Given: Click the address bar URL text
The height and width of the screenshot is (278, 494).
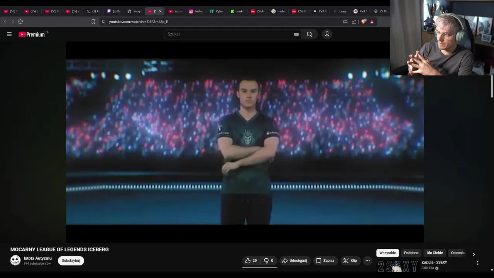Looking at the screenshot, I should click(x=138, y=22).
